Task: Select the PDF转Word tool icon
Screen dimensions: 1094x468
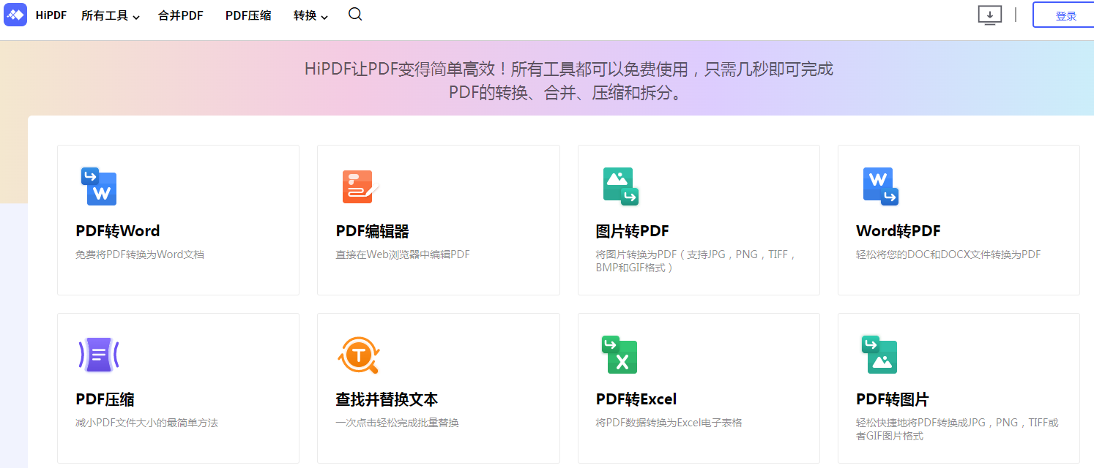Action: 99,186
